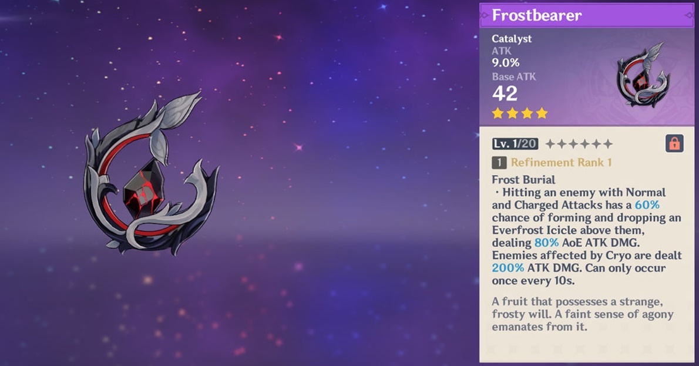Click the 80% AoE ATK DMG value
This screenshot has width=699, height=366.
pyautogui.click(x=546, y=243)
